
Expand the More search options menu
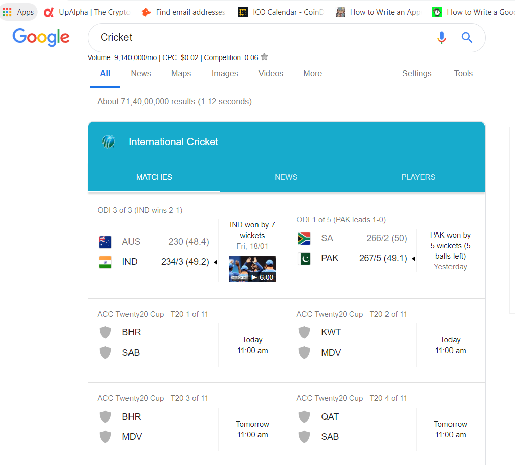pyautogui.click(x=312, y=74)
